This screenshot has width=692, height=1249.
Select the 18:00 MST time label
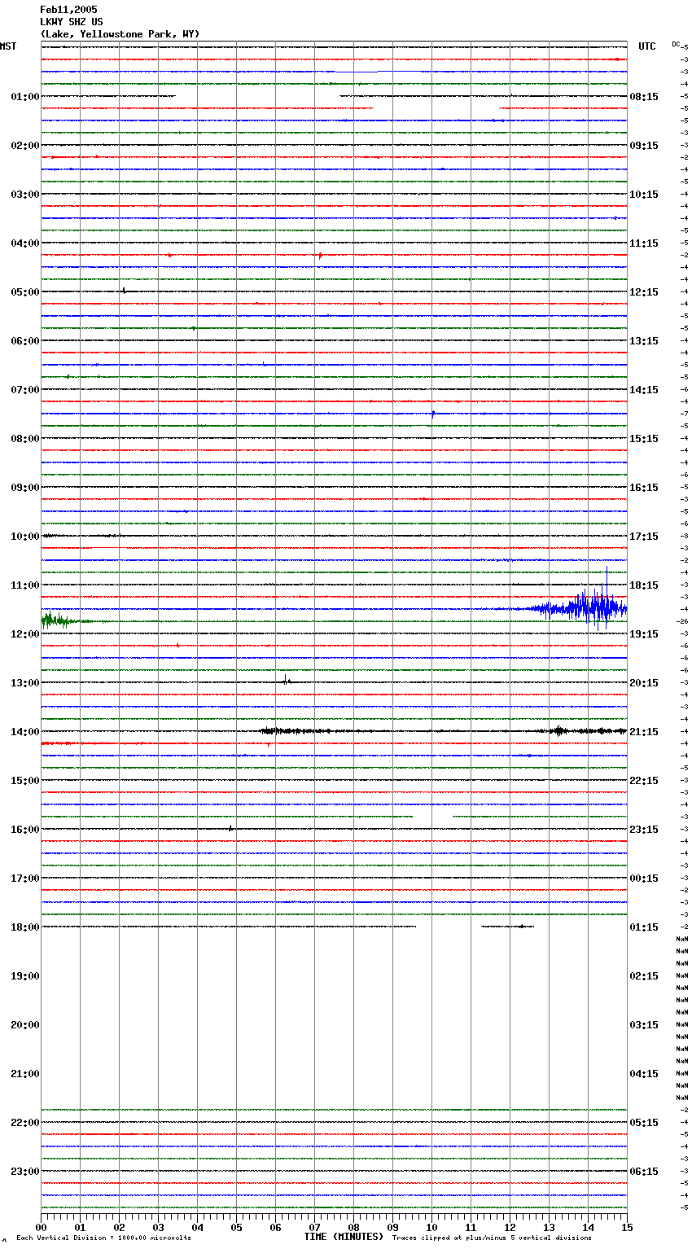pos(25,927)
